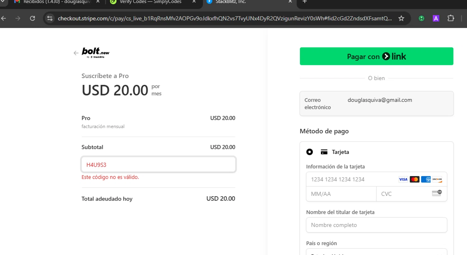This screenshot has height=255, width=467.
Task: Click the Visa card logo
Action: click(x=403, y=179)
